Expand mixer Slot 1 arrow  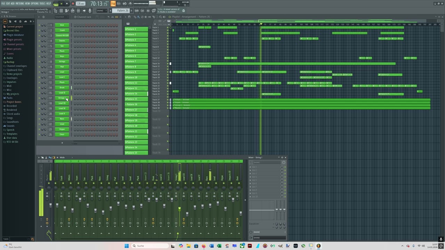[250, 167]
